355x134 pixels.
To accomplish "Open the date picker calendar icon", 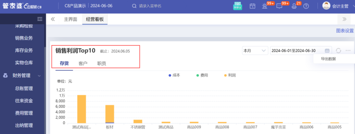I will click(327, 50).
